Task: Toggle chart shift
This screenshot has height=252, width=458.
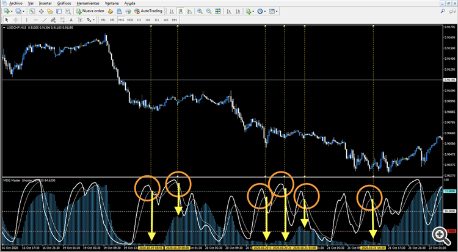Action: pyautogui.click(x=238, y=11)
